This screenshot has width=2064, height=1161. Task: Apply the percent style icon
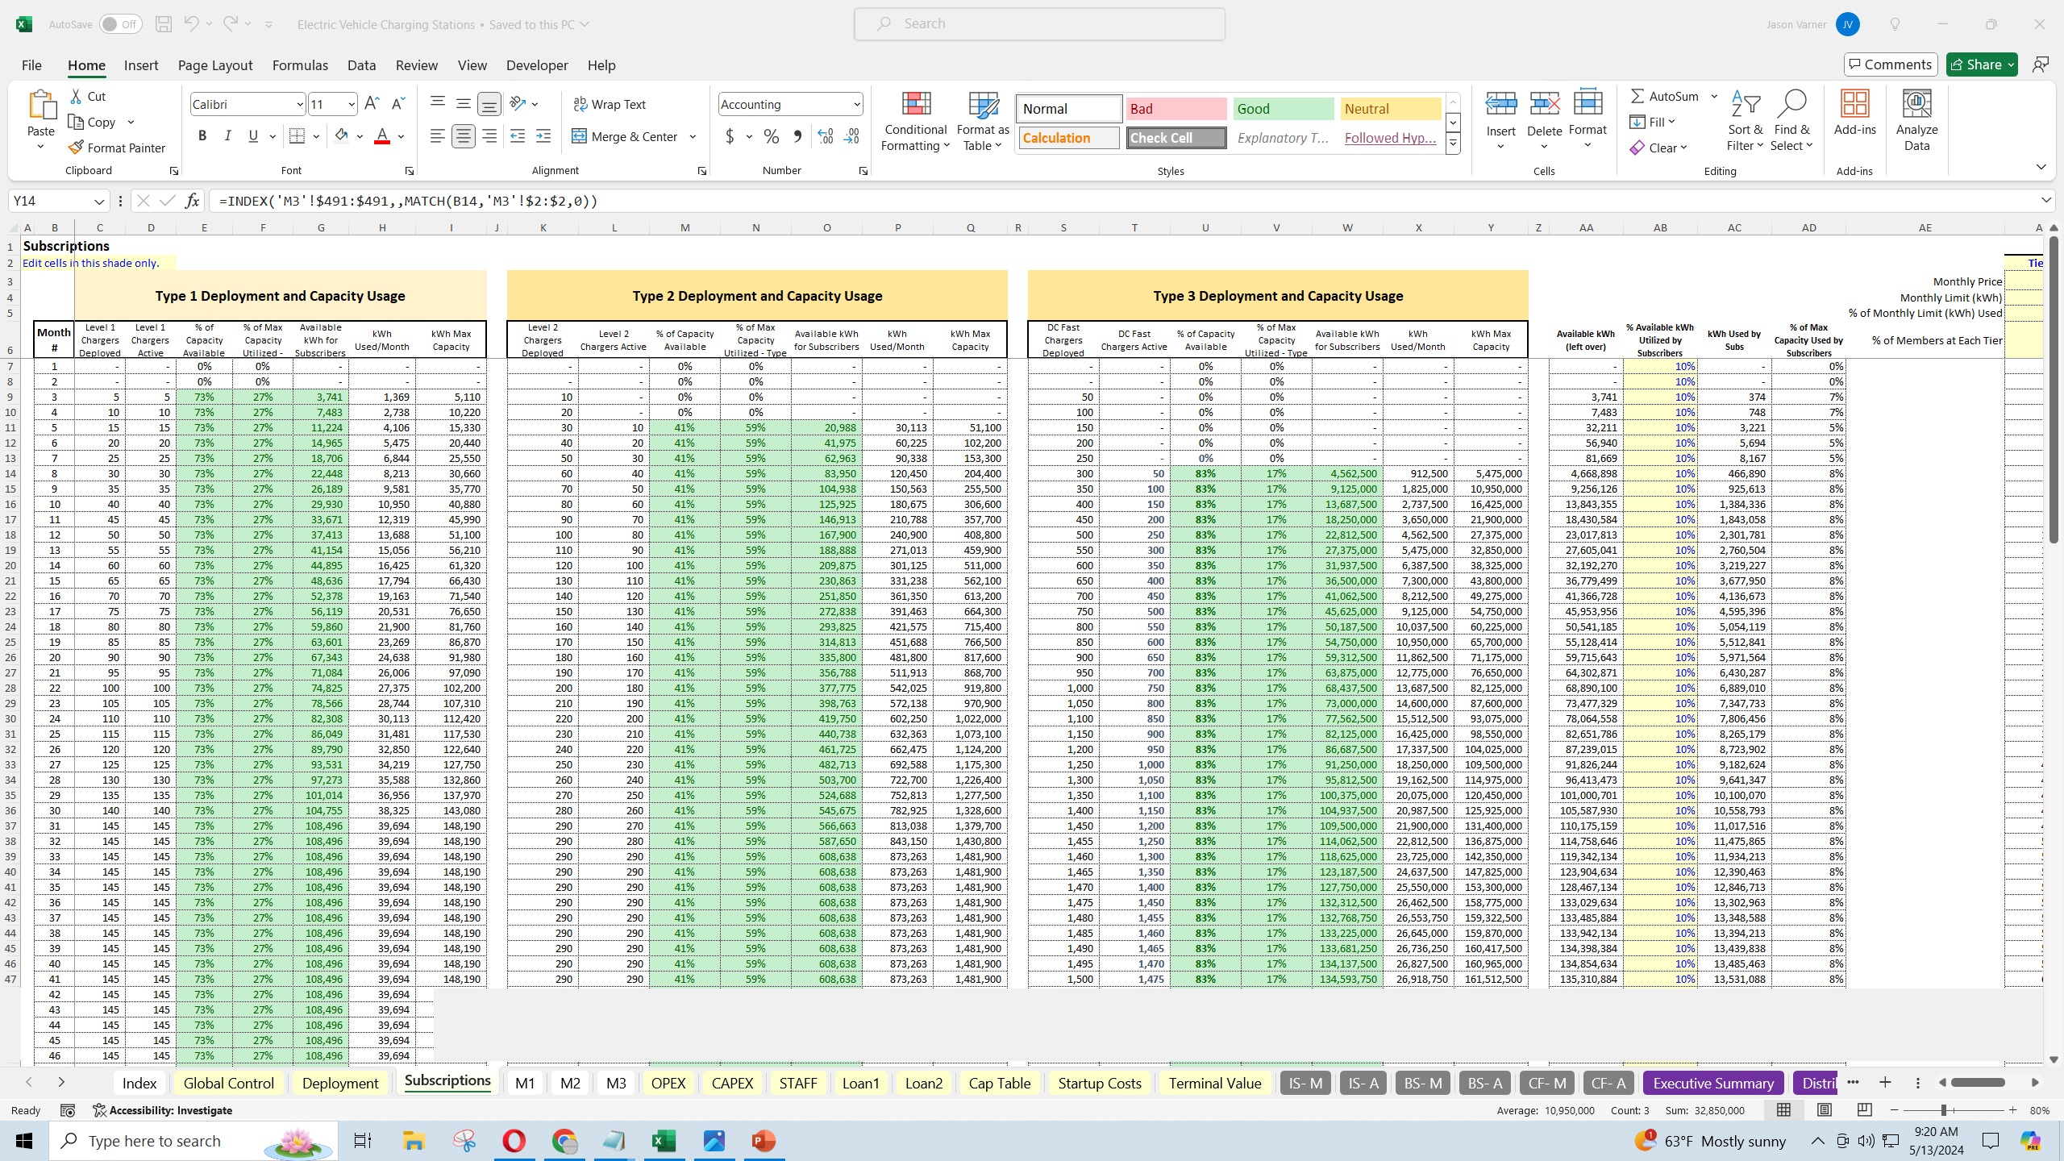tap(771, 136)
